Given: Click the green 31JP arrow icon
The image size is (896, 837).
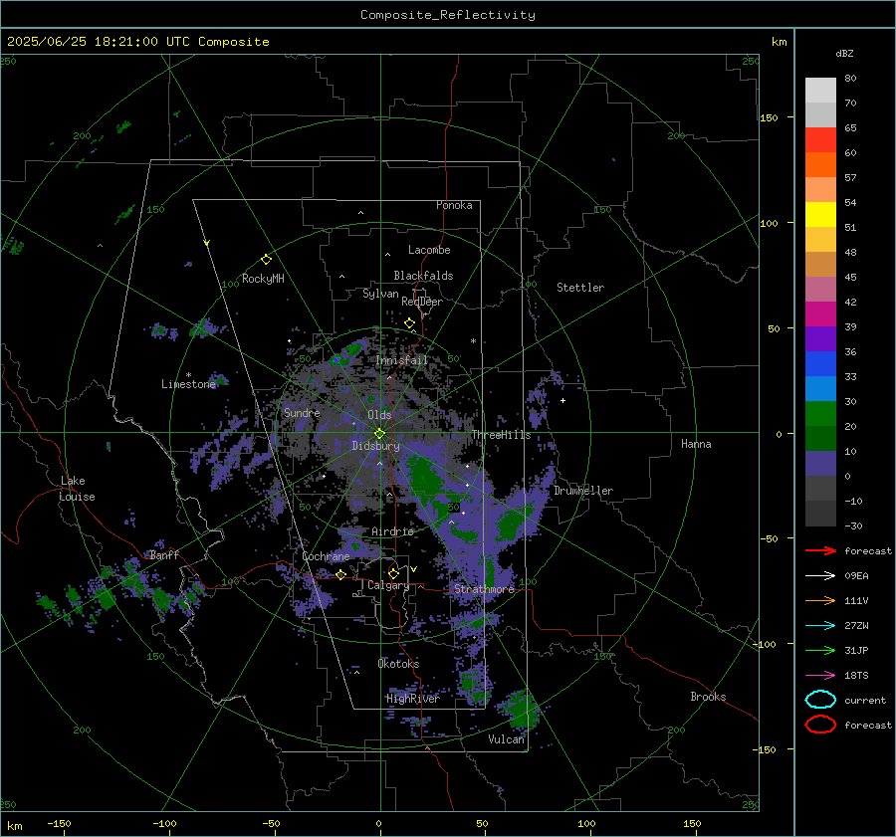Looking at the screenshot, I should (x=820, y=650).
